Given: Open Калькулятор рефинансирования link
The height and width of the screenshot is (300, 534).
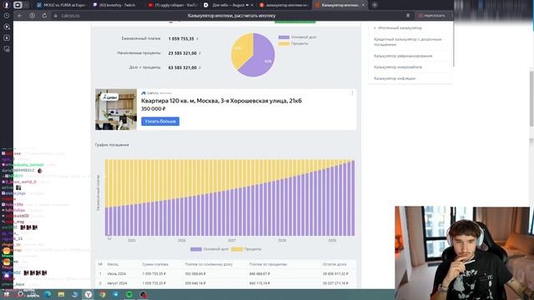Looking at the screenshot, I should pyautogui.click(x=403, y=56).
